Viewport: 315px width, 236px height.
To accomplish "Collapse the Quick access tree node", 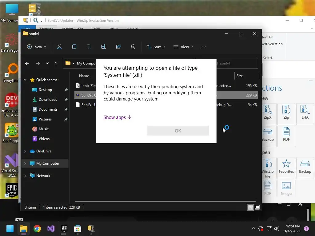I will 25,80.
